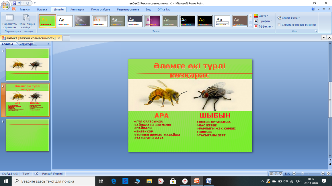
Task: Undo the last action
Action: [x=20, y=3]
